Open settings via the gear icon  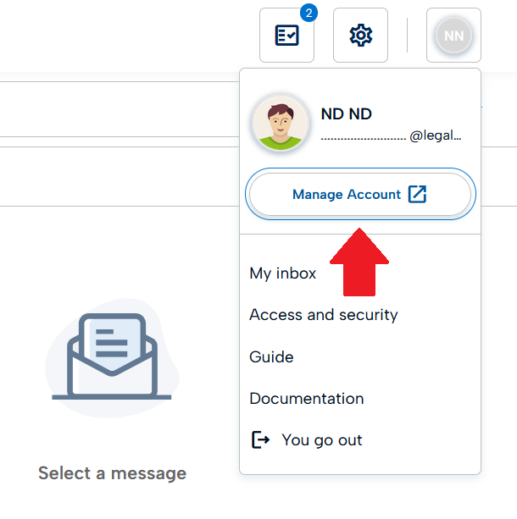tap(360, 36)
